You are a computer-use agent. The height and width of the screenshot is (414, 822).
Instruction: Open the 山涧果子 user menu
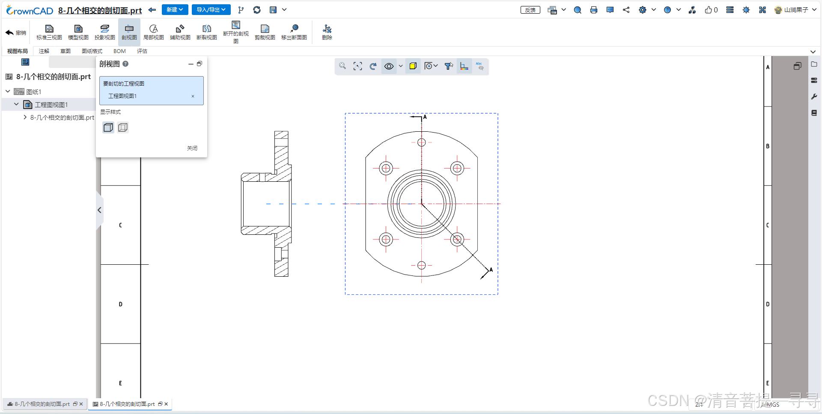795,10
